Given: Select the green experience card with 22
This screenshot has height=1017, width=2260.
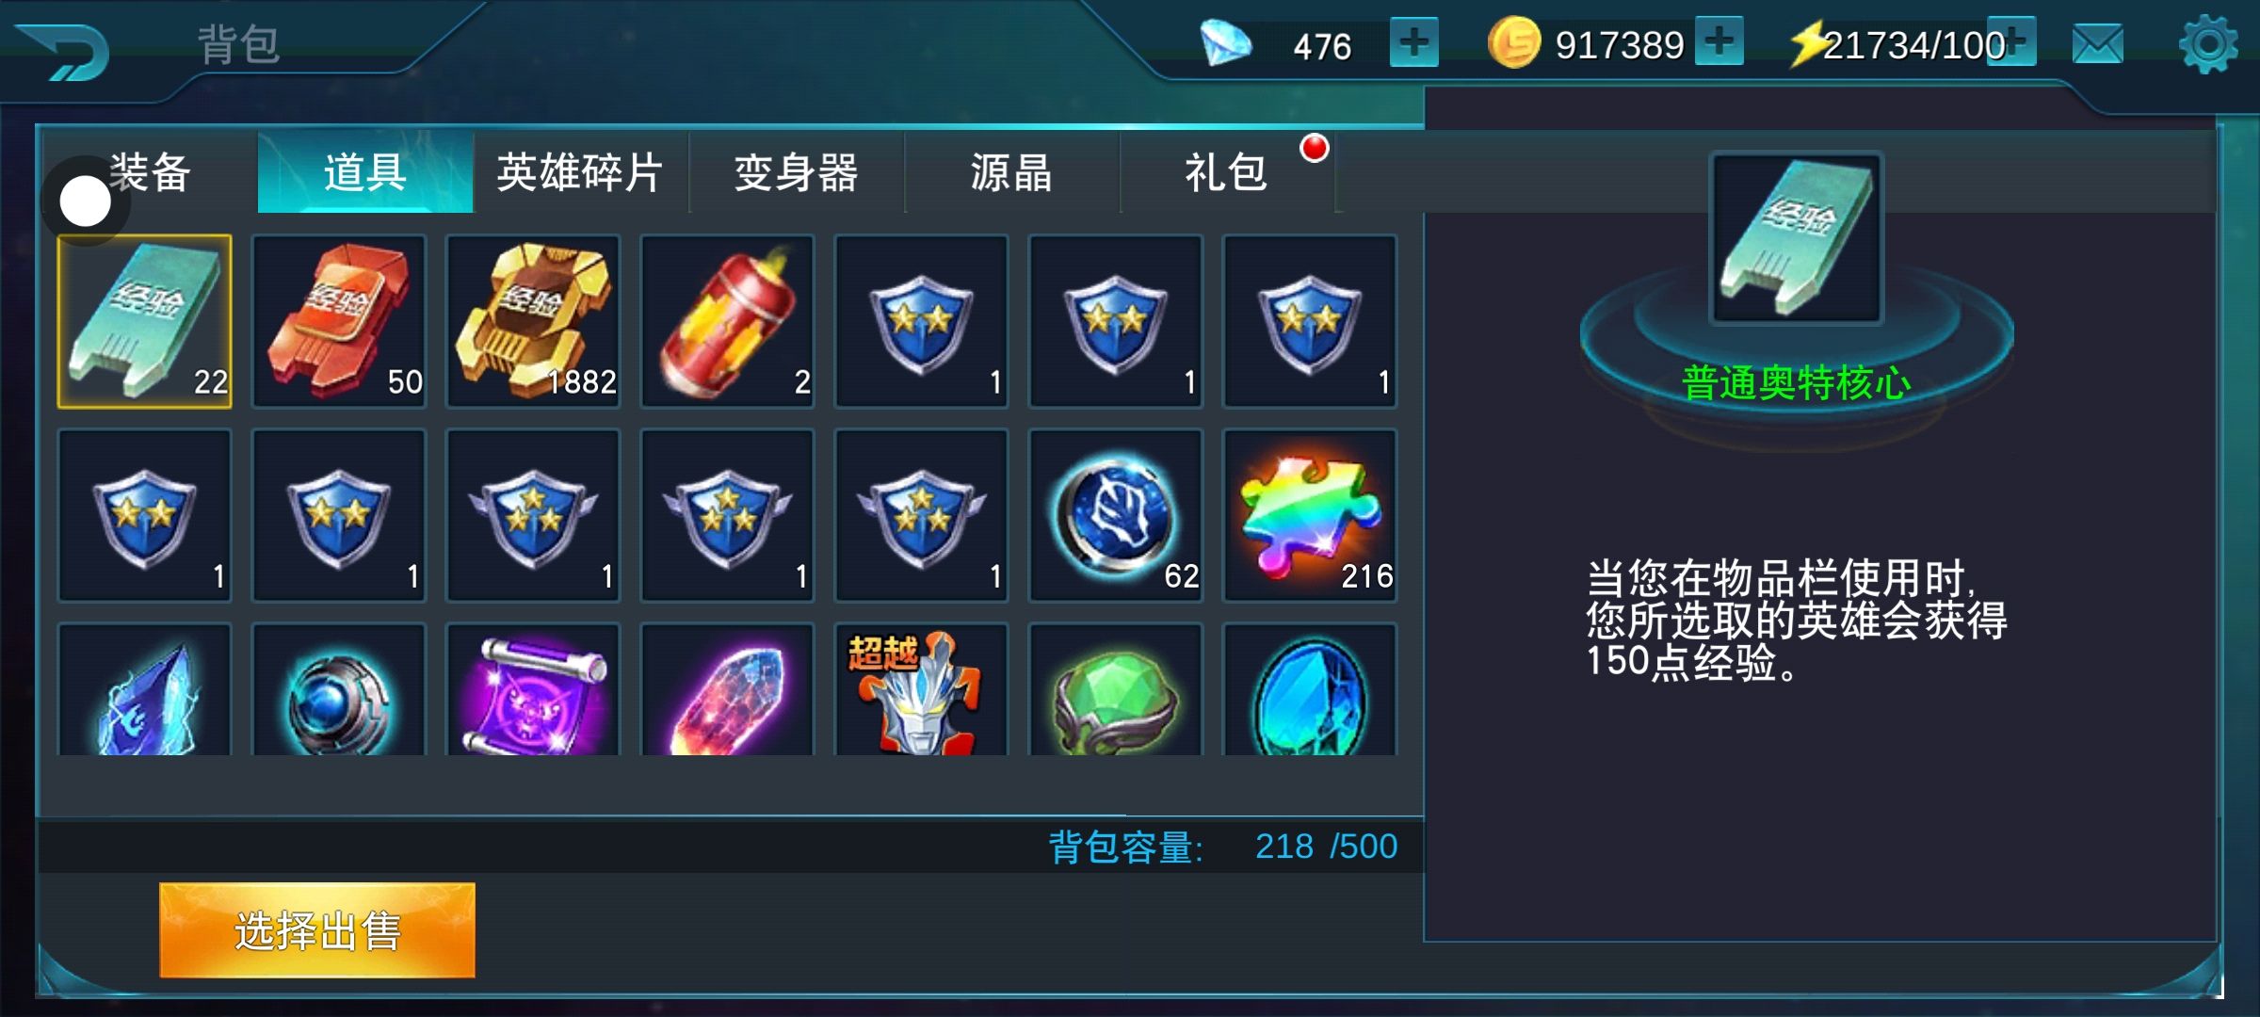Looking at the screenshot, I should pos(144,321).
